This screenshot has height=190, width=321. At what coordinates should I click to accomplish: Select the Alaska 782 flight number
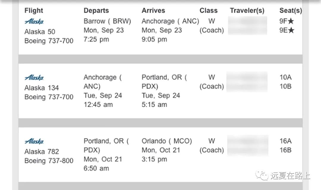[42, 152]
